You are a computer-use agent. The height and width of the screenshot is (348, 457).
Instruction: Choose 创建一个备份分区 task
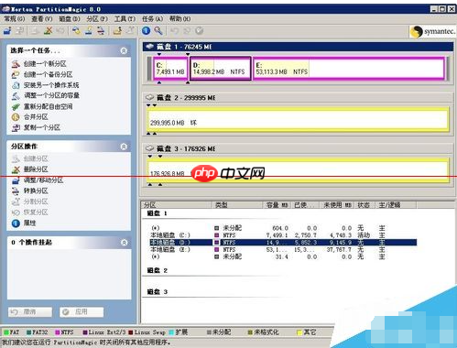click(48, 74)
